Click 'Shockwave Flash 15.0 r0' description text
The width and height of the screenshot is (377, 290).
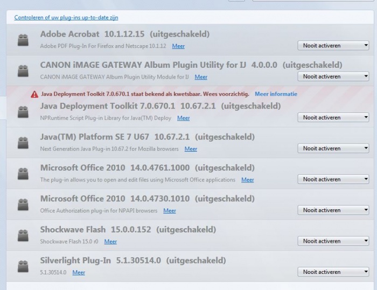click(x=69, y=242)
